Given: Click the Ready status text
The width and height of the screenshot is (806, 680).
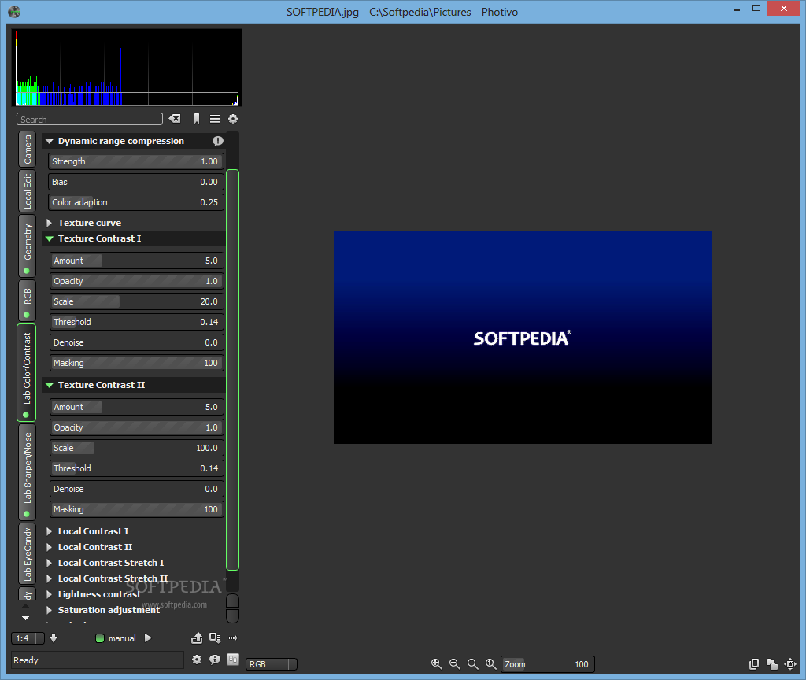Looking at the screenshot, I should click(26, 660).
